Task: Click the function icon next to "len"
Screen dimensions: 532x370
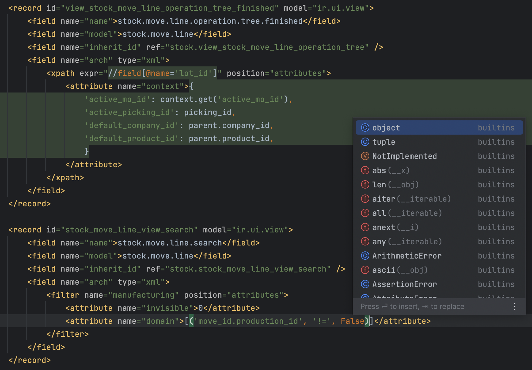Action: point(365,184)
